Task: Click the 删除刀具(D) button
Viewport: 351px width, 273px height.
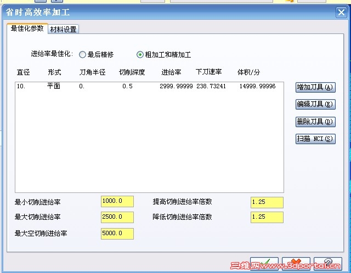Action: coord(315,122)
